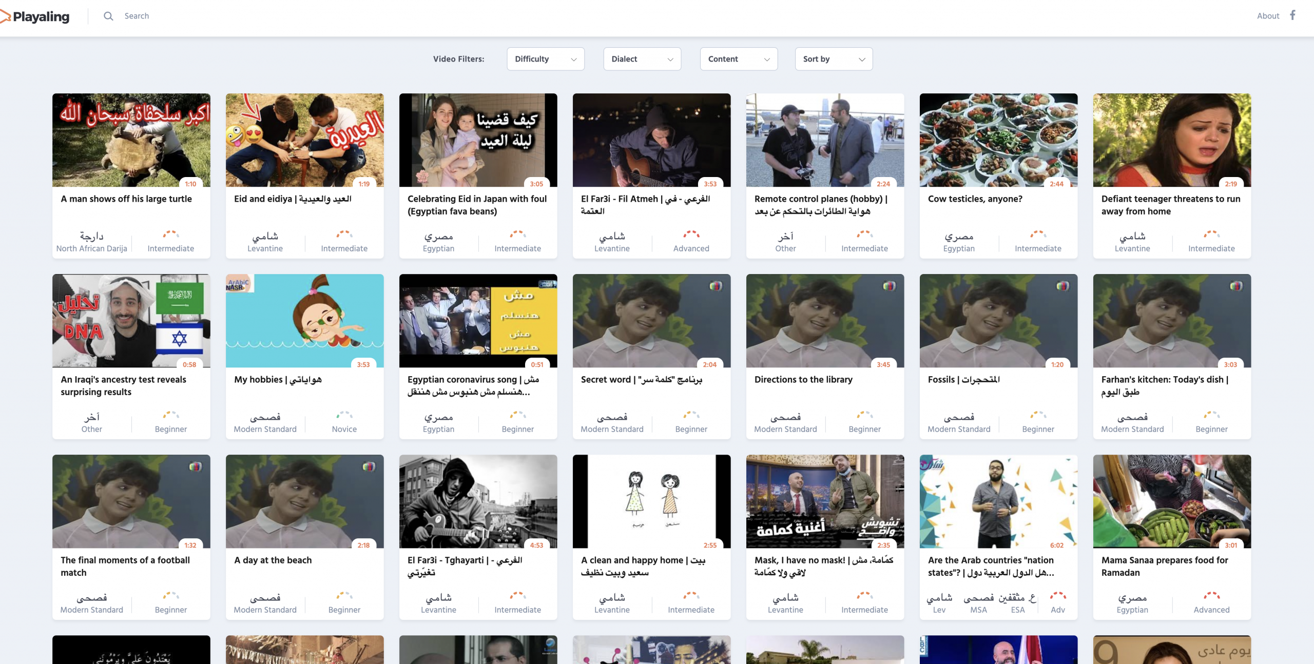
Task: Open the About page
Action: click(x=1267, y=16)
